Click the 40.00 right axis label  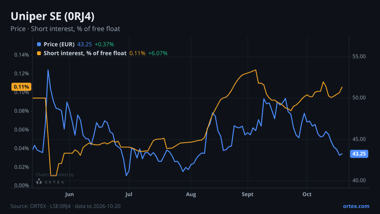359,181
